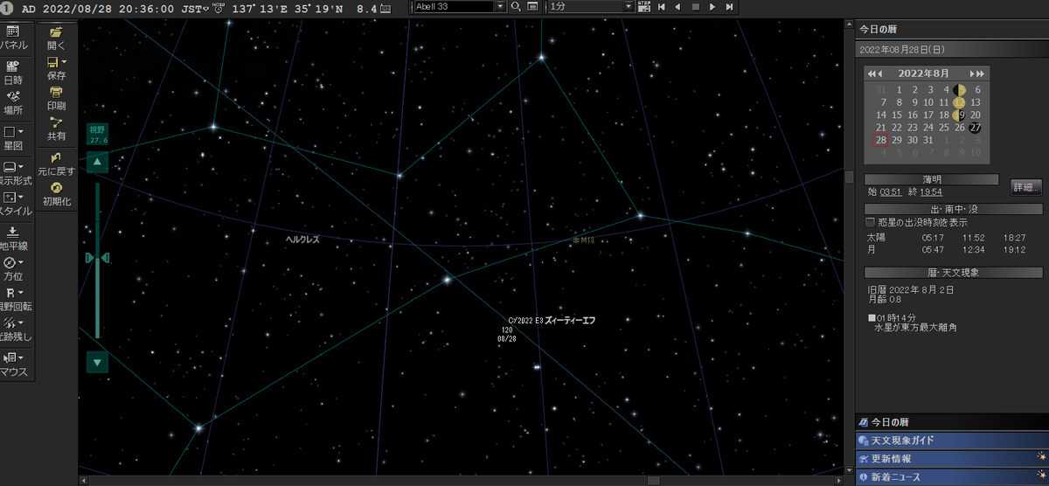Toggle 惑星の出没時刻を表示 checkbox
Image resolution: width=1049 pixels, height=486 pixels.
pos(870,222)
